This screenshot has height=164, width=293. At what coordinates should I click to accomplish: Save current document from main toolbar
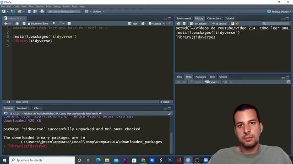point(29,11)
